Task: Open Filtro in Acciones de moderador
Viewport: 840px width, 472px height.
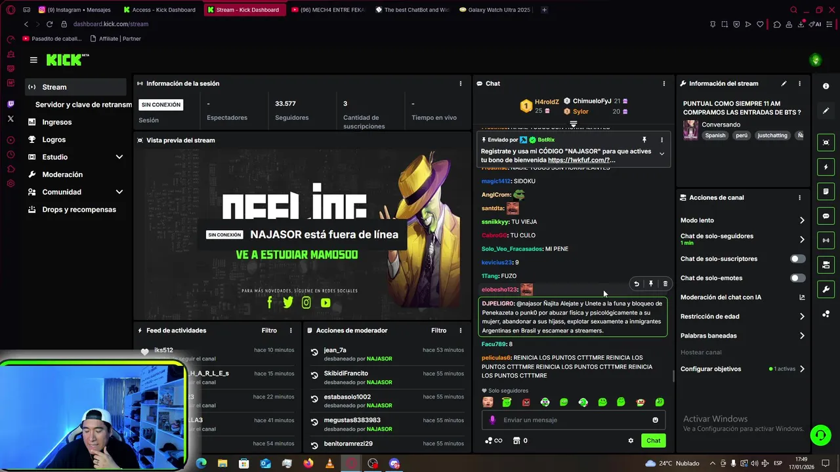Action: (x=438, y=330)
